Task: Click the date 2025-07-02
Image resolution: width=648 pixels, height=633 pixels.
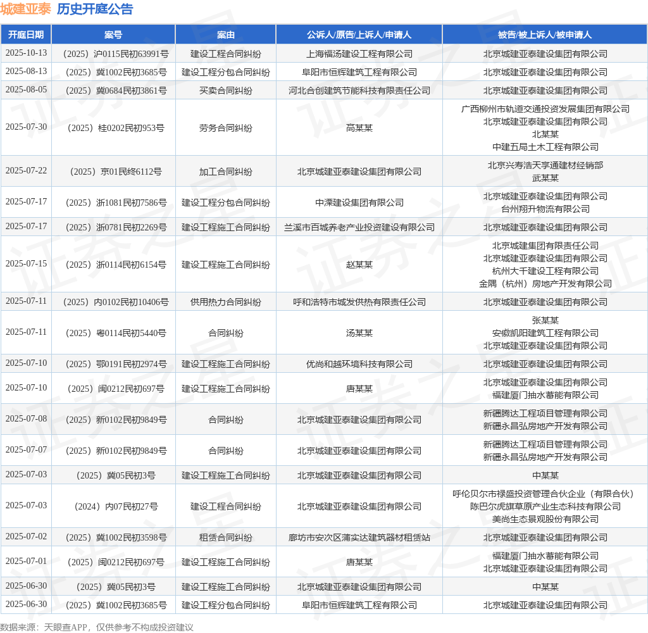Action: [26, 536]
